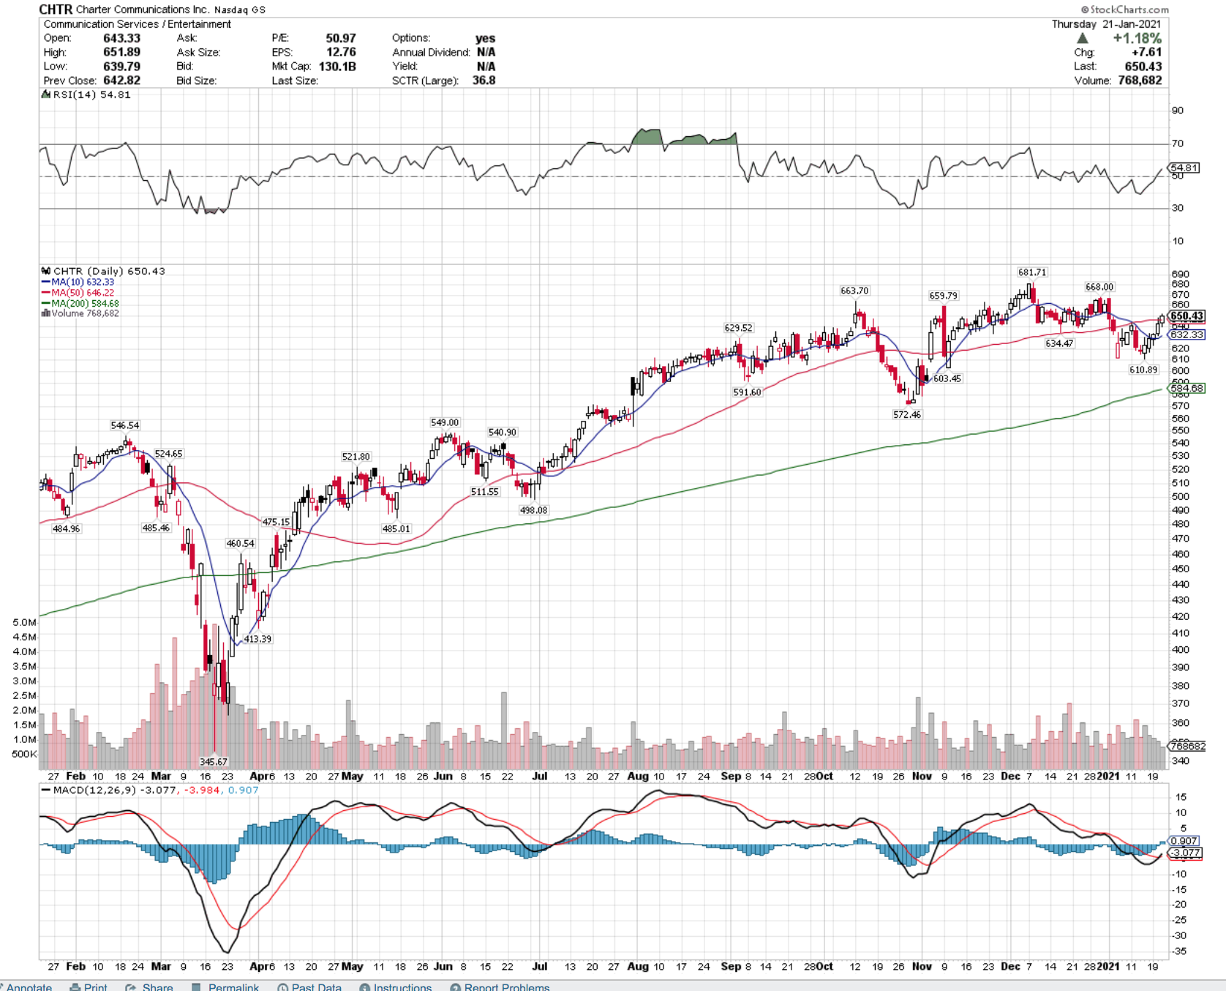Click the clock icon beside Past Data
Image resolution: width=1226 pixels, height=991 pixels.
point(282,987)
